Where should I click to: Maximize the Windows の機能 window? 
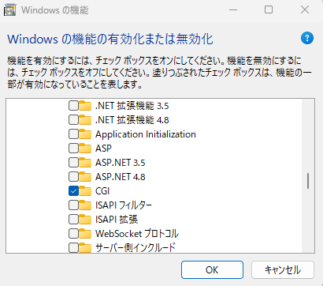point(269,10)
